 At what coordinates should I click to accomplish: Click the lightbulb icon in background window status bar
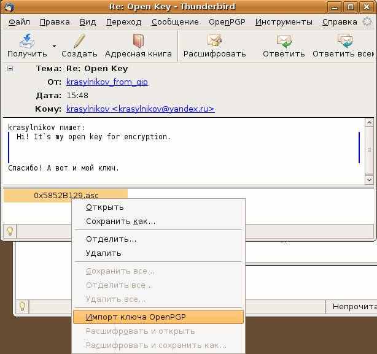[x=22, y=306]
